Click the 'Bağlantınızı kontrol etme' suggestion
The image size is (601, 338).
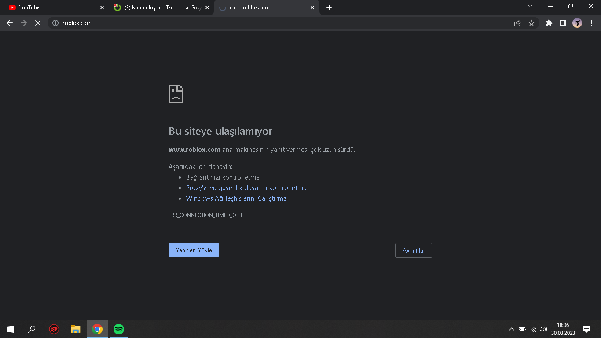pyautogui.click(x=223, y=177)
